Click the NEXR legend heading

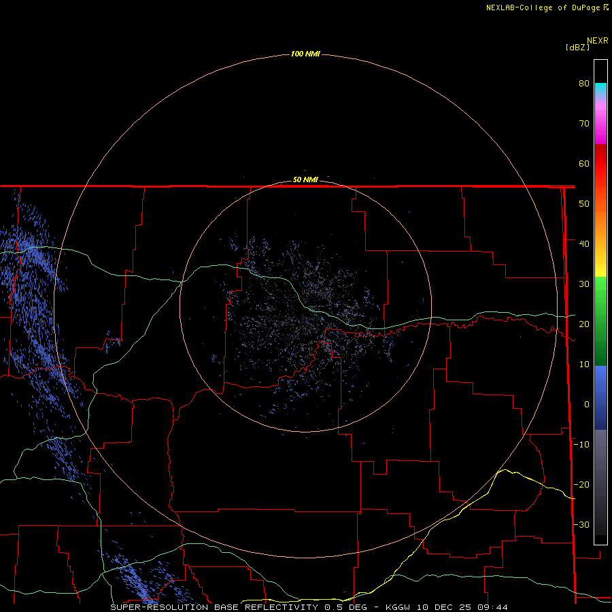pos(598,41)
